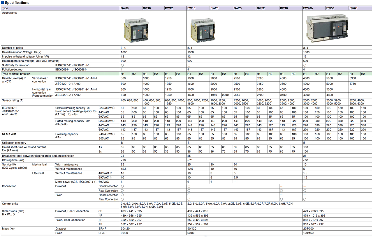Select Fixed Rear Connection circle in DW40b column
373x237 pixels.
(305, 199)
